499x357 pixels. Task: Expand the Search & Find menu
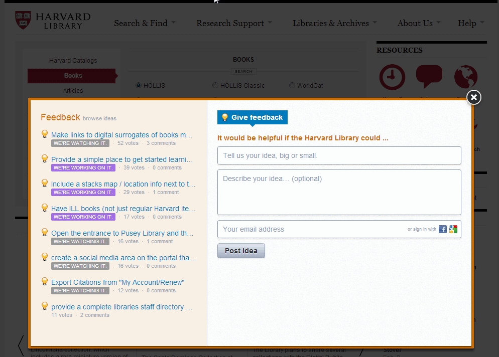pyautogui.click(x=145, y=23)
